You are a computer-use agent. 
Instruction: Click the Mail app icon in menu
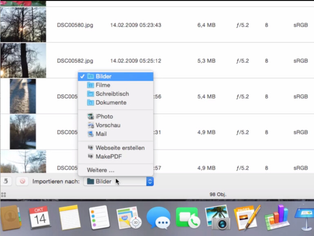pos(91,134)
